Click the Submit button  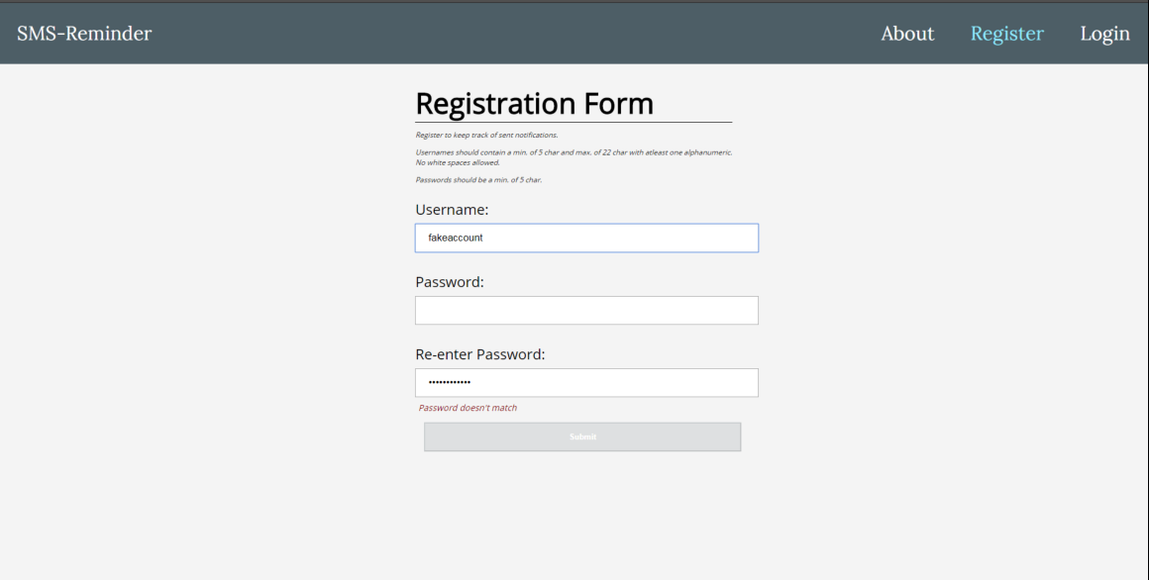(582, 436)
